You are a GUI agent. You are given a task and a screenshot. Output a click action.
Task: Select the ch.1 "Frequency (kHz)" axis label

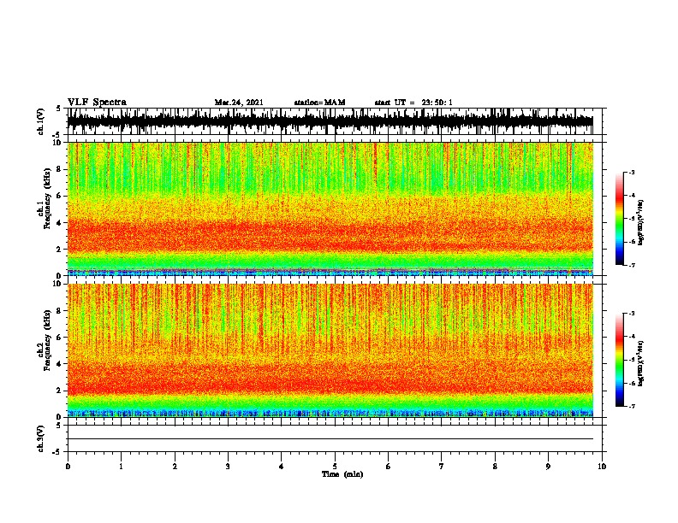(x=47, y=198)
